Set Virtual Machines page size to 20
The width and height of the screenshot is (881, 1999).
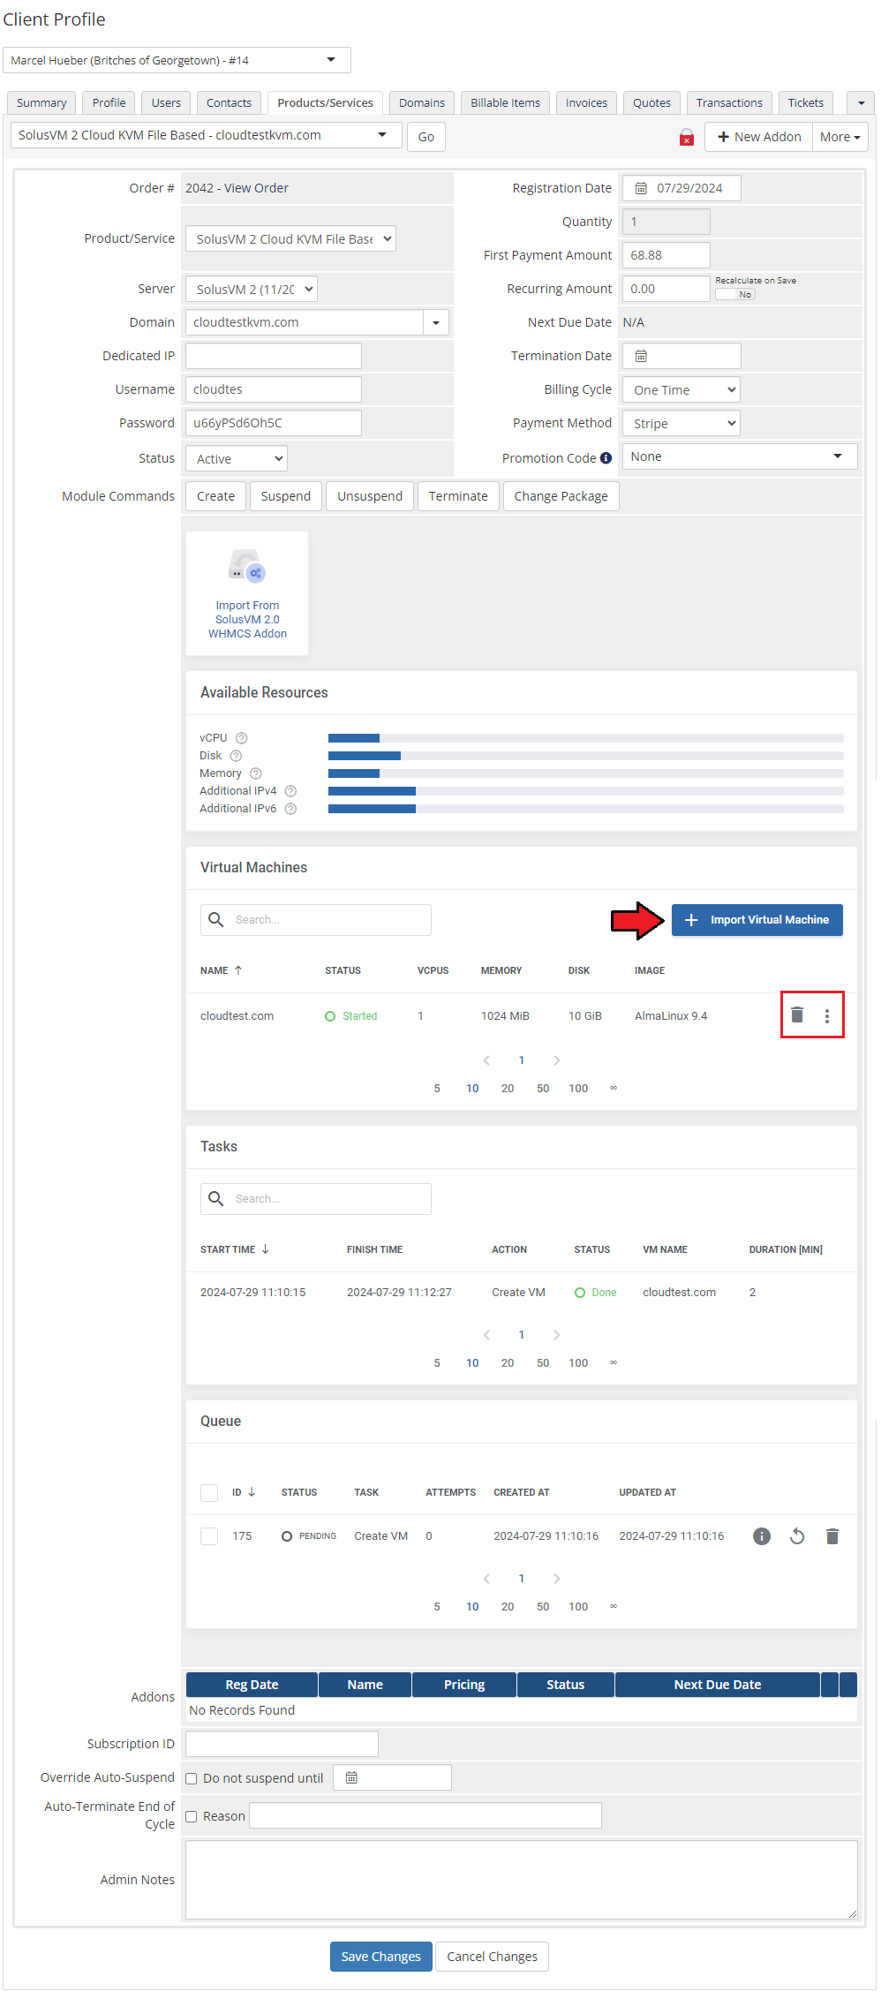point(508,1089)
